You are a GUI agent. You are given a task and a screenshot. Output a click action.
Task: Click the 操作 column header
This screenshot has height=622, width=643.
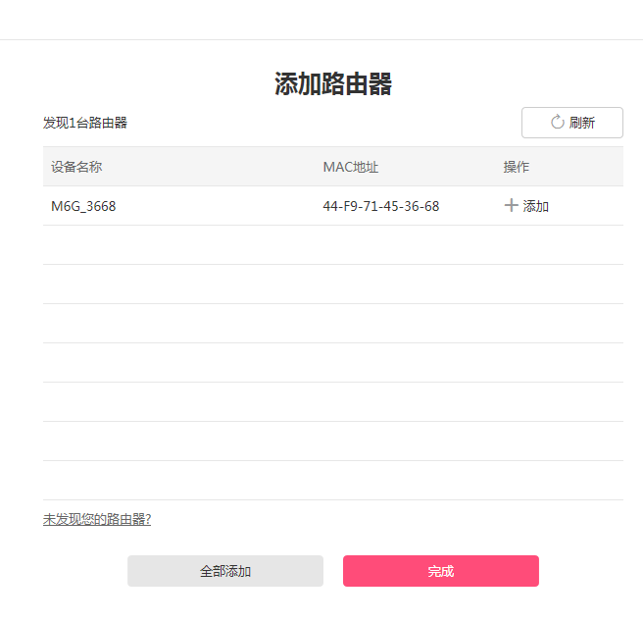tap(517, 167)
